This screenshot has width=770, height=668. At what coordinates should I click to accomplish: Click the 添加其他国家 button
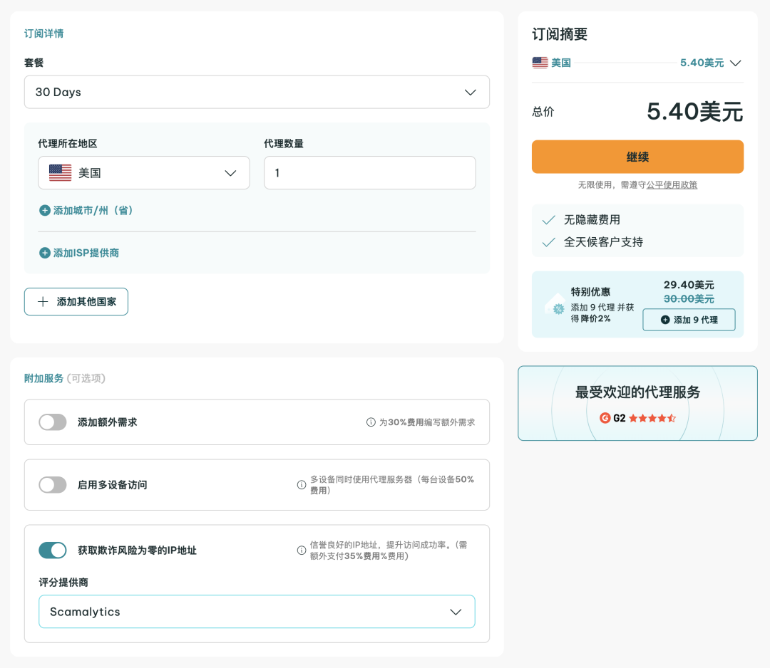click(76, 302)
